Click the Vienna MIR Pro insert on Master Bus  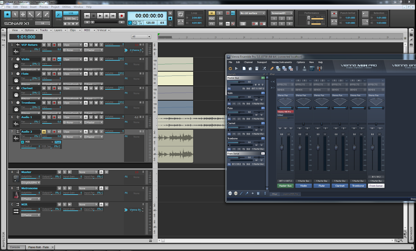pos(285,112)
